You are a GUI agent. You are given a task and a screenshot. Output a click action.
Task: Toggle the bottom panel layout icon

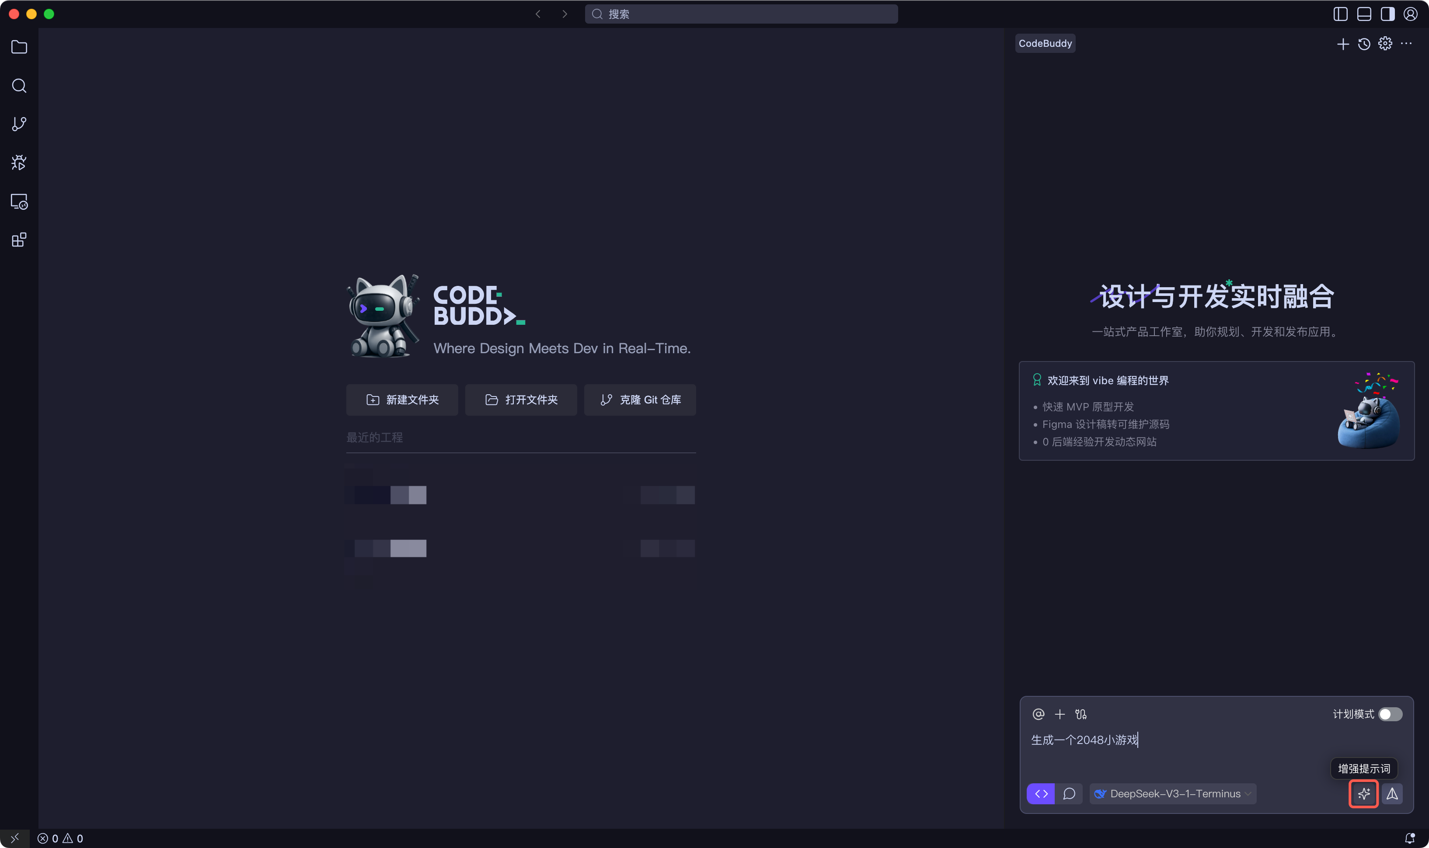[x=1364, y=14]
